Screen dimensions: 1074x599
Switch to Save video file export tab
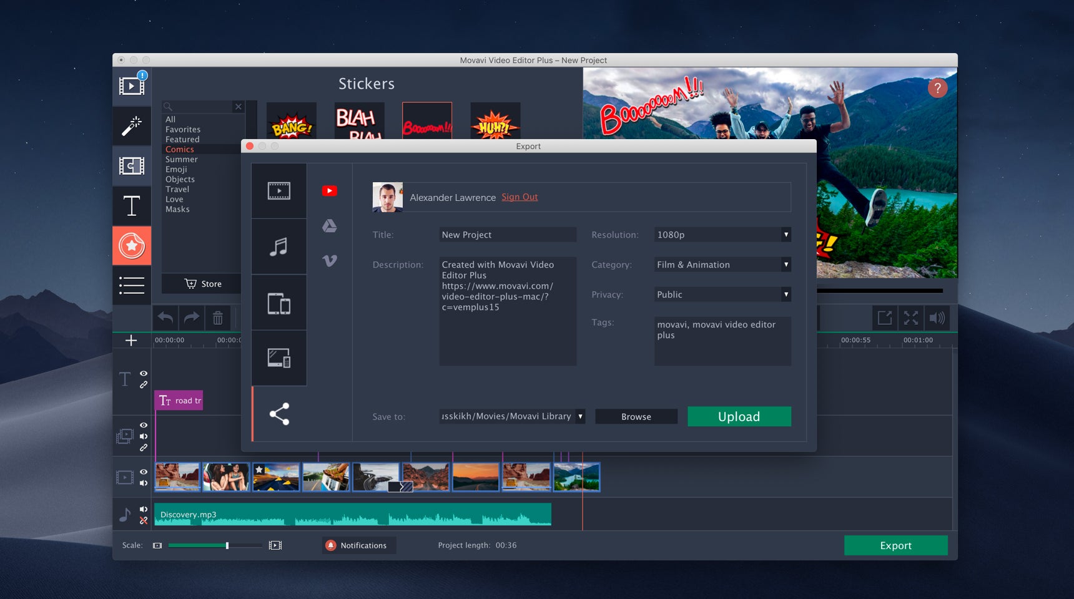coord(279,191)
